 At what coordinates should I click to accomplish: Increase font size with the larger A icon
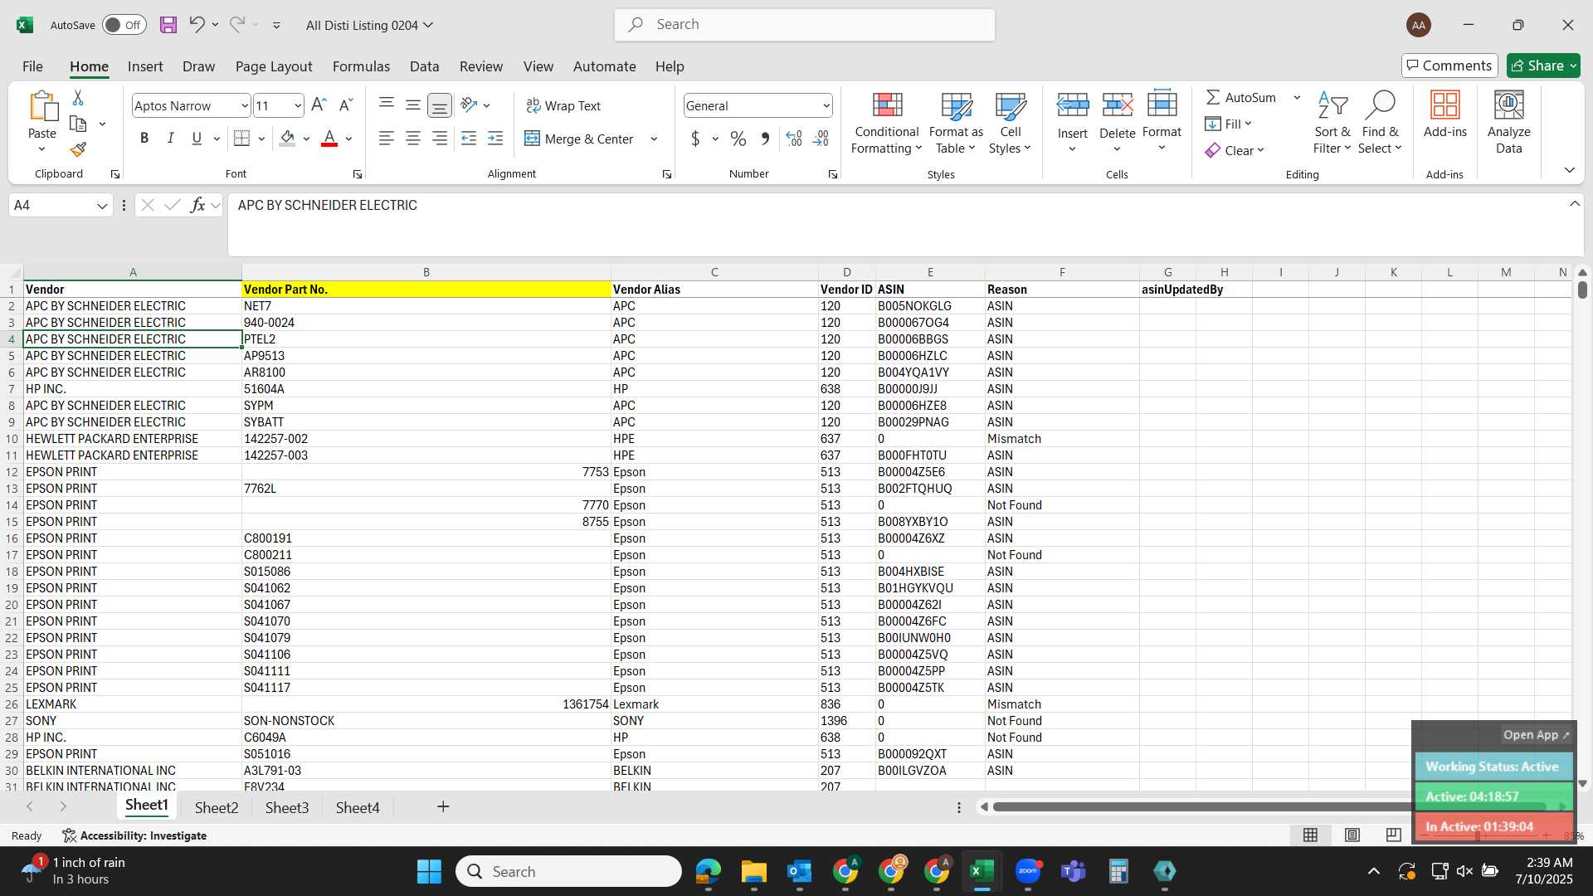click(x=319, y=105)
